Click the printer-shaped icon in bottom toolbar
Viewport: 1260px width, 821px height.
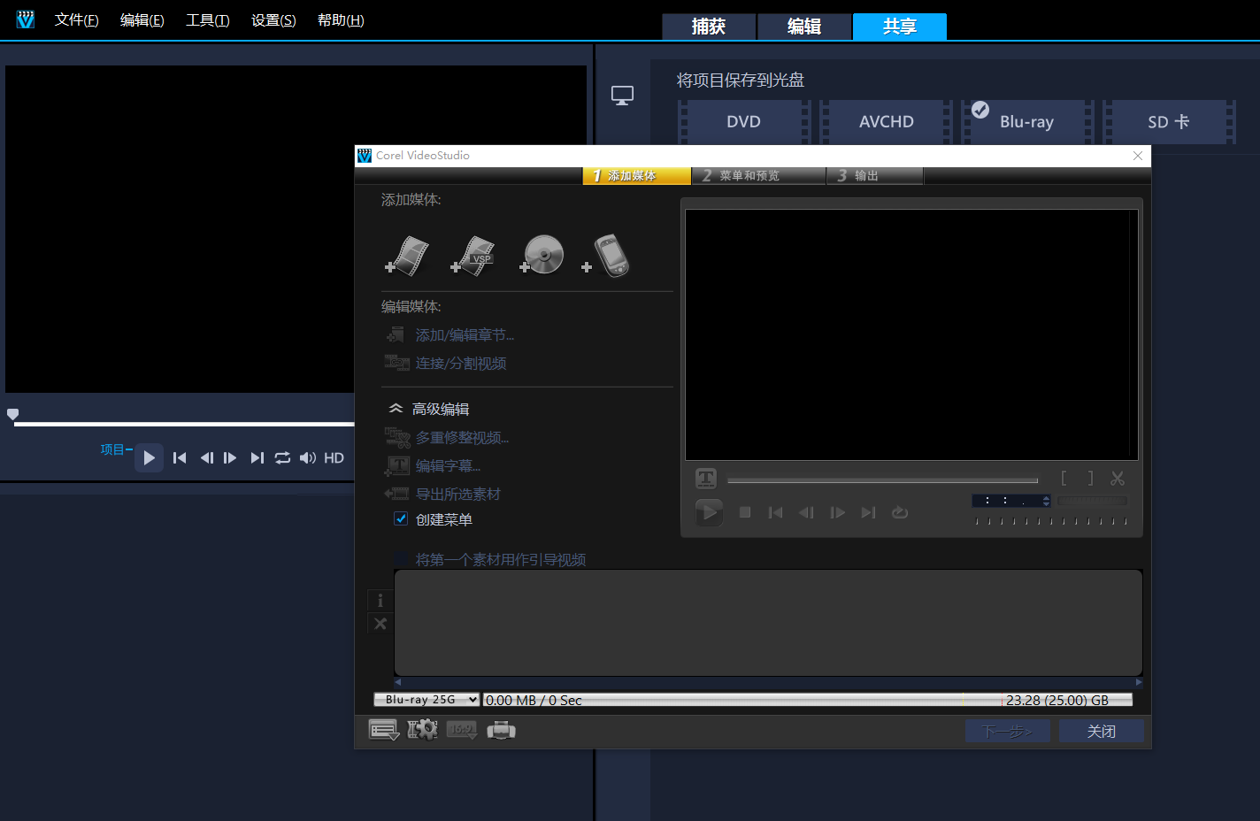click(501, 730)
